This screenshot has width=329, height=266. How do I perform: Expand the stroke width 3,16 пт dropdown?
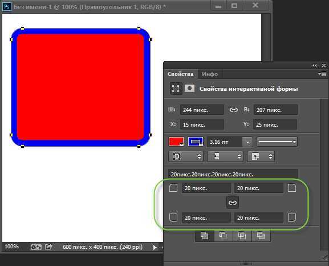(x=247, y=142)
